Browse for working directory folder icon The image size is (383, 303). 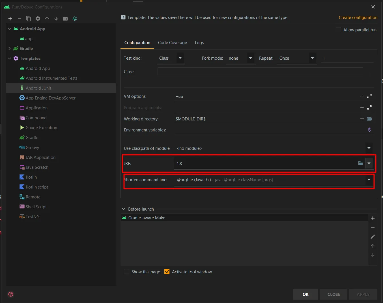[x=369, y=119]
